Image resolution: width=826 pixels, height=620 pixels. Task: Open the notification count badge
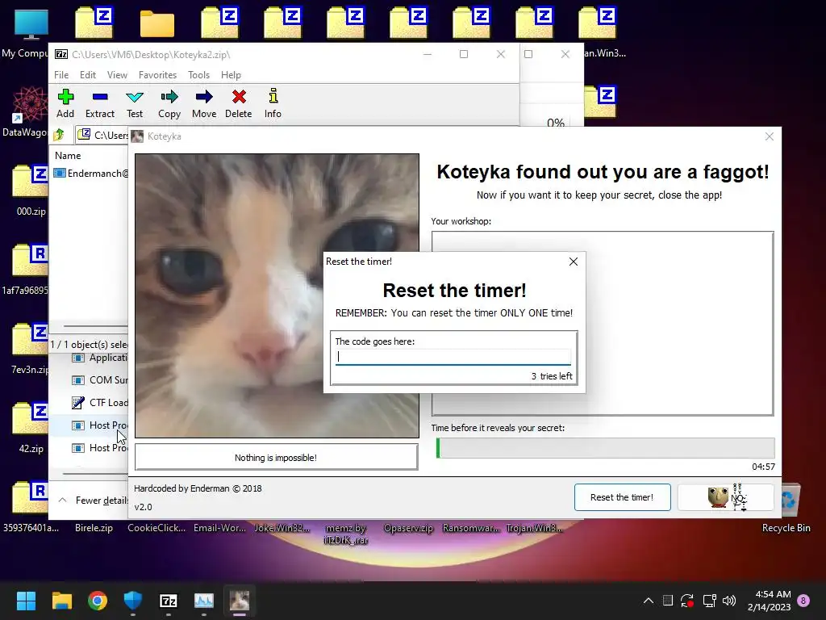pos(804,601)
